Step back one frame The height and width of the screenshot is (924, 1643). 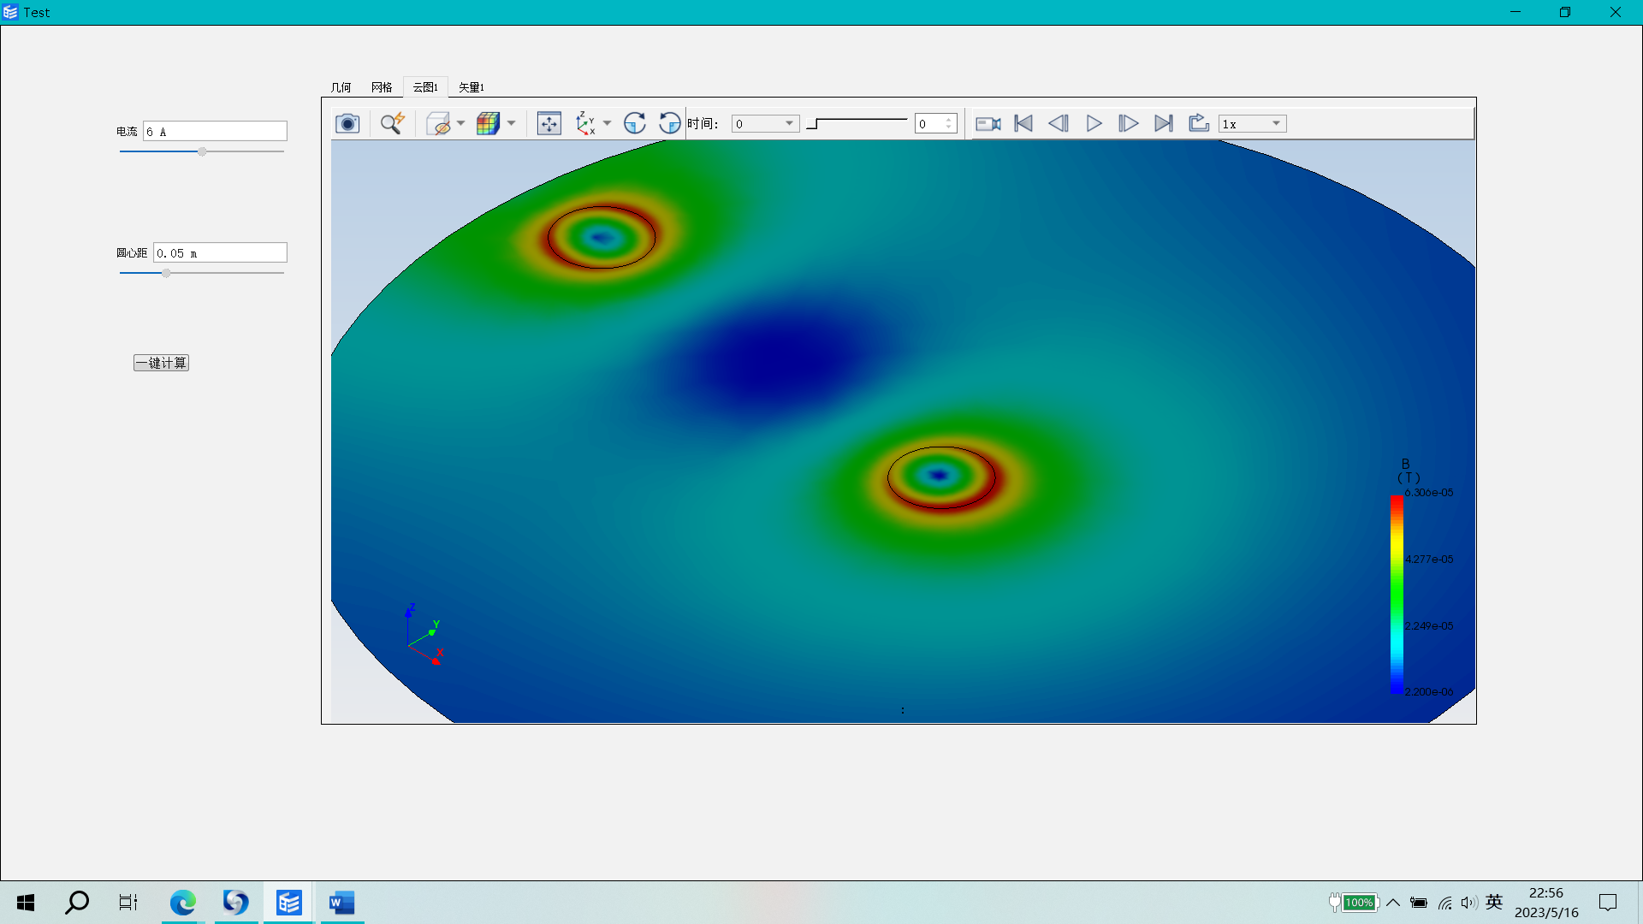tap(1059, 123)
